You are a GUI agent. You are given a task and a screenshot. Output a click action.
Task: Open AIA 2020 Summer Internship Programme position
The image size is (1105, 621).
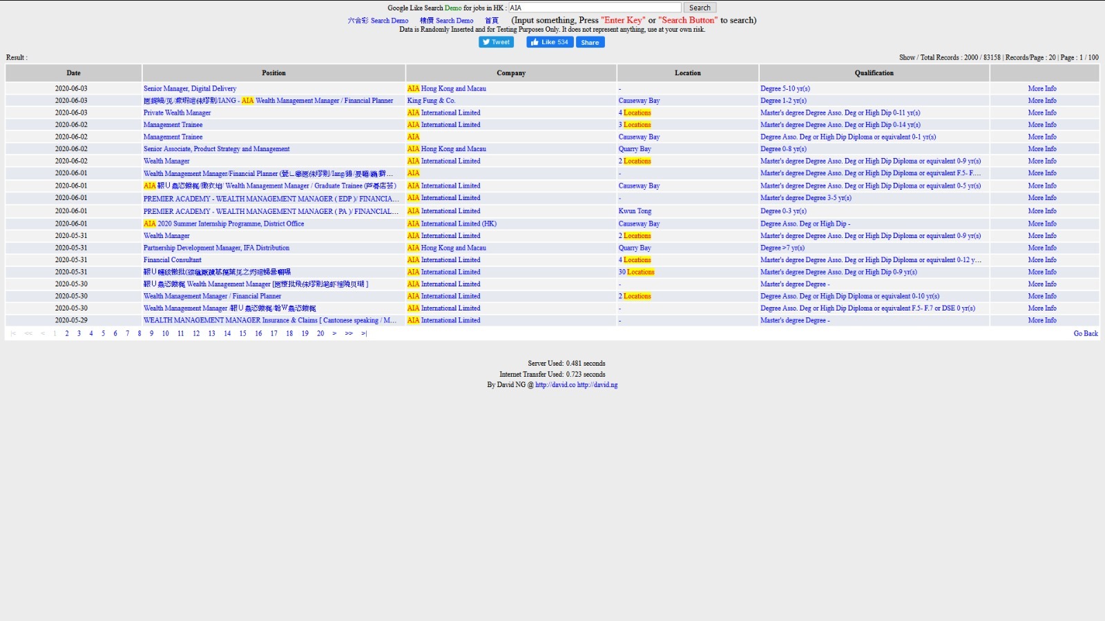pos(224,224)
